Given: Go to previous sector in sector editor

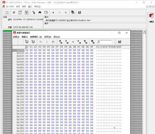Looking at the screenshot, I should click(x=67, y=42).
